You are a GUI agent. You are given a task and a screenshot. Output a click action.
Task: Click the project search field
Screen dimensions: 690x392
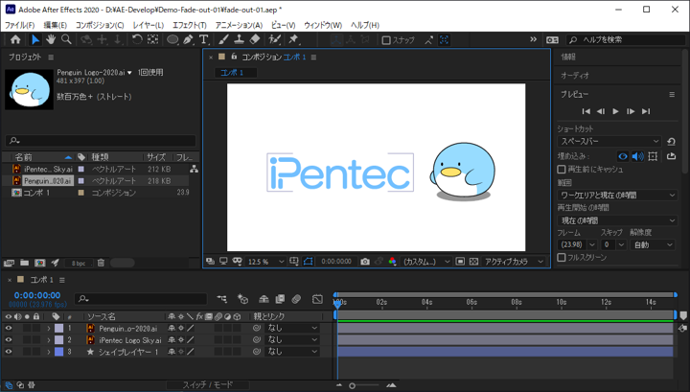(101, 140)
